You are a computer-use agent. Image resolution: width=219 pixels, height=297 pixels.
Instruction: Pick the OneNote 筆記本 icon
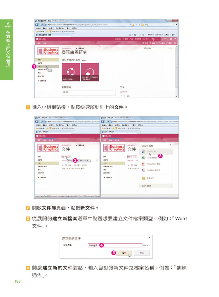click(x=143, y=170)
